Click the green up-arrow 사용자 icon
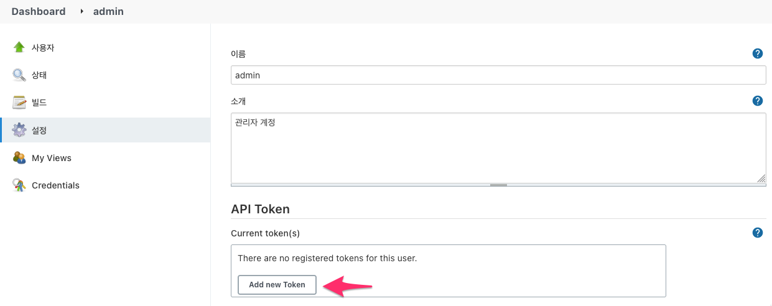The height and width of the screenshot is (306, 772). click(19, 47)
